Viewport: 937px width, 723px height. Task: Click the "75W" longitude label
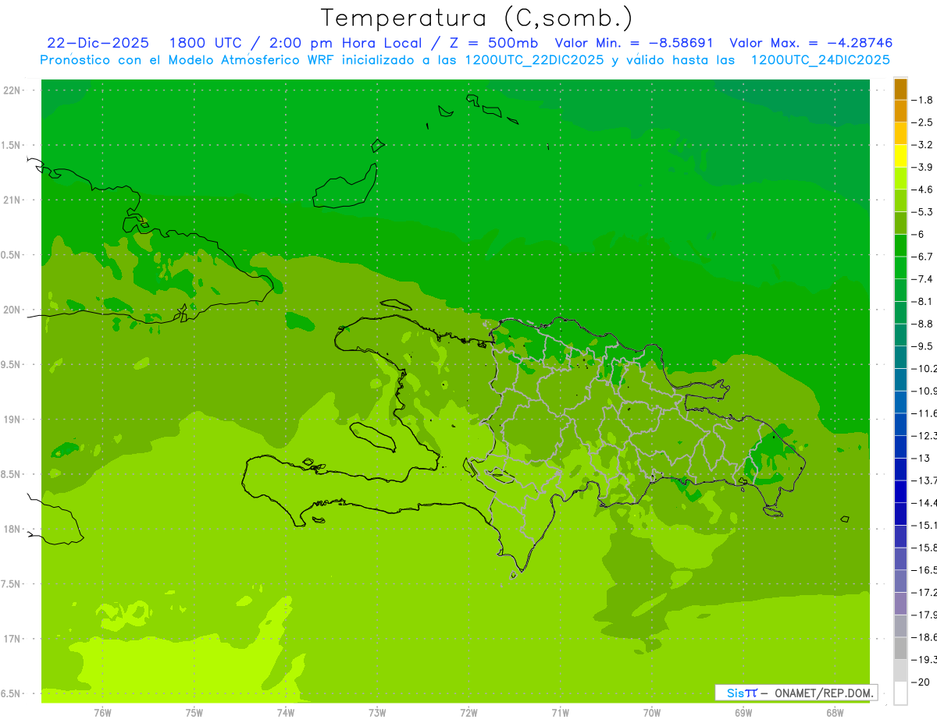194,713
